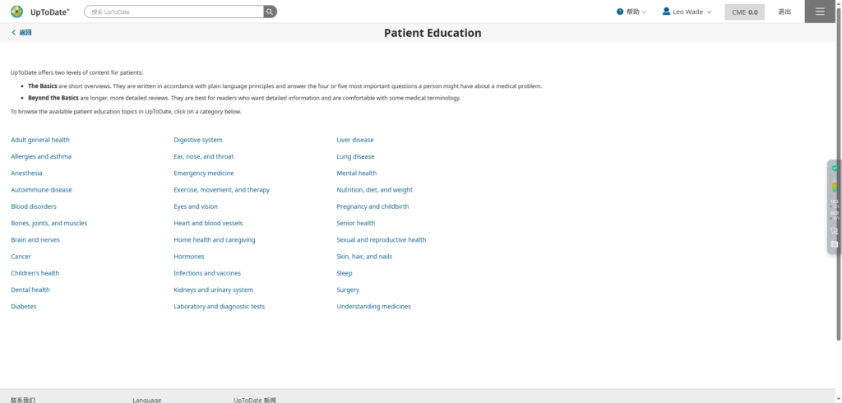This screenshot has width=842, height=403.
Task: Open the hamburger menu
Action: click(820, 12)
